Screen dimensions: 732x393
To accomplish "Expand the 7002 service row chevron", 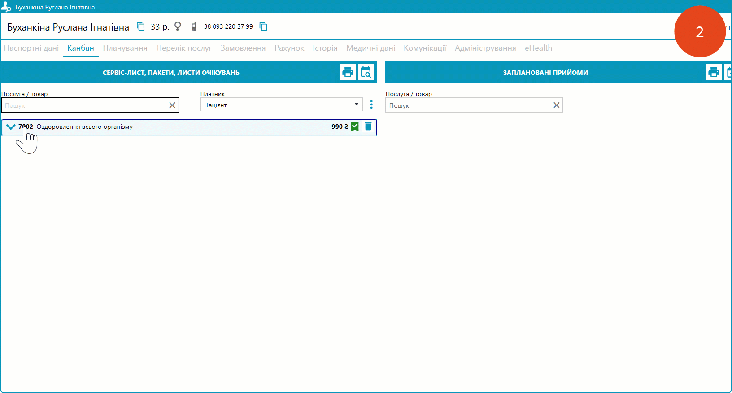I will (11, 127).
